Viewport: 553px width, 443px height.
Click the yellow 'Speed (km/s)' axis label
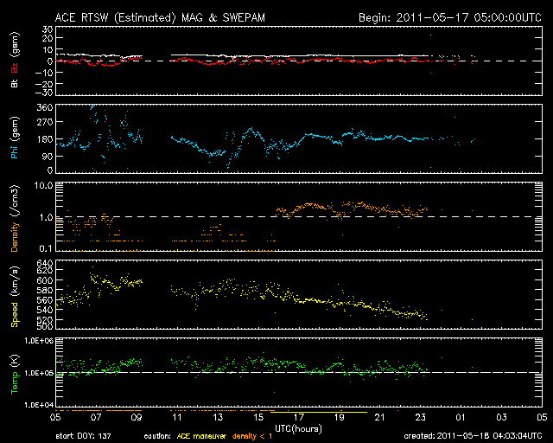(x=15, y=297)
